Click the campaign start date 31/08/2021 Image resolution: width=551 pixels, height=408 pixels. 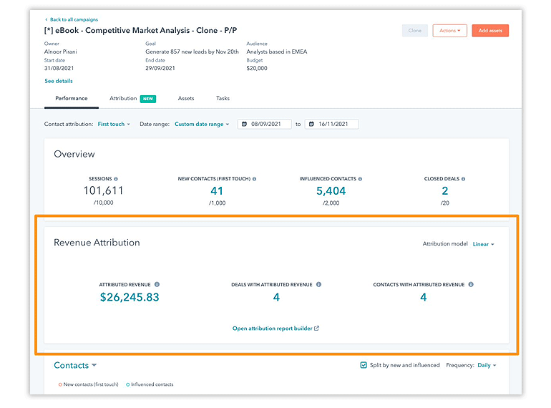coord(59,68)
